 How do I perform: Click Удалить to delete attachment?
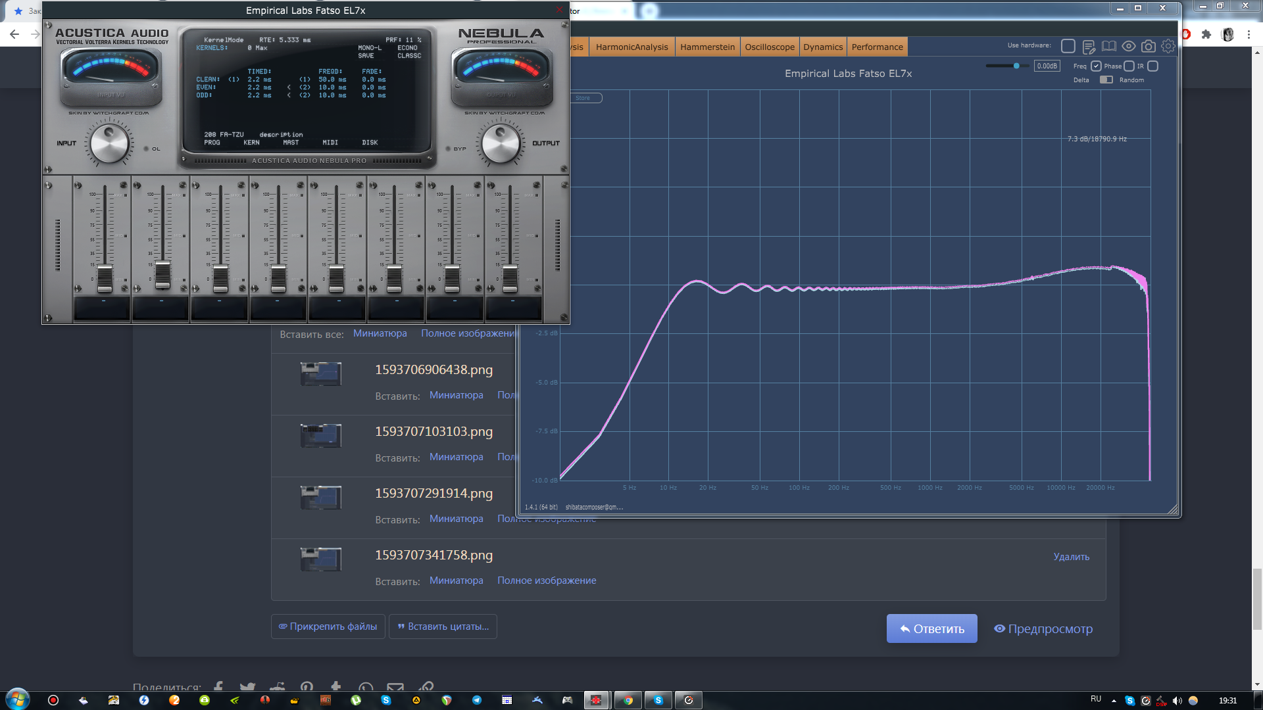pyautogui.click(x=1072, y=557)
